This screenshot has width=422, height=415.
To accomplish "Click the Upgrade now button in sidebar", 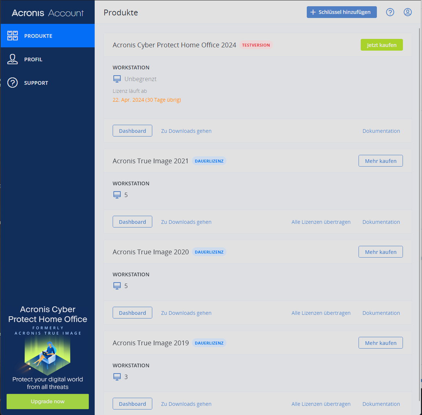I will (48, 401).
